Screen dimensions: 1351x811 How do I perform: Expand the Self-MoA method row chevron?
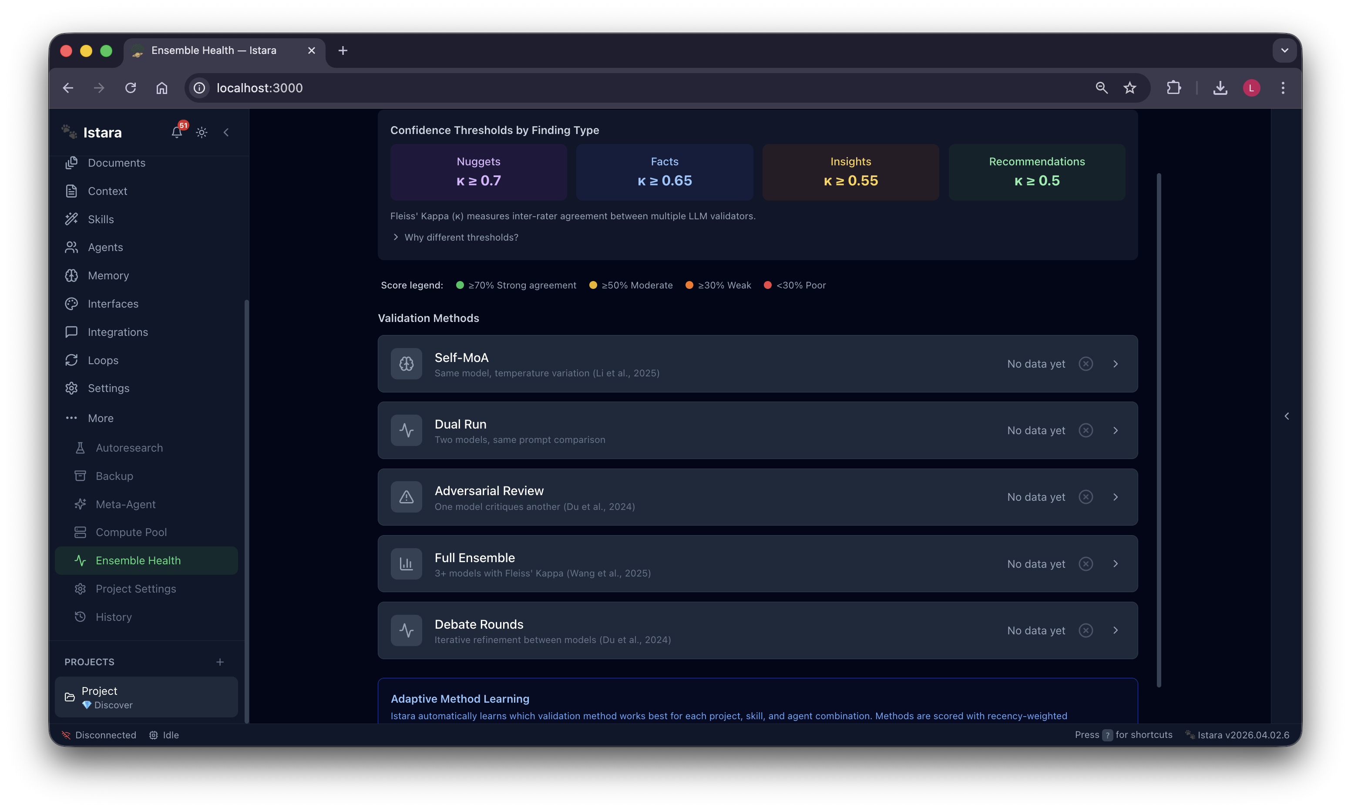pos(1116,364)
